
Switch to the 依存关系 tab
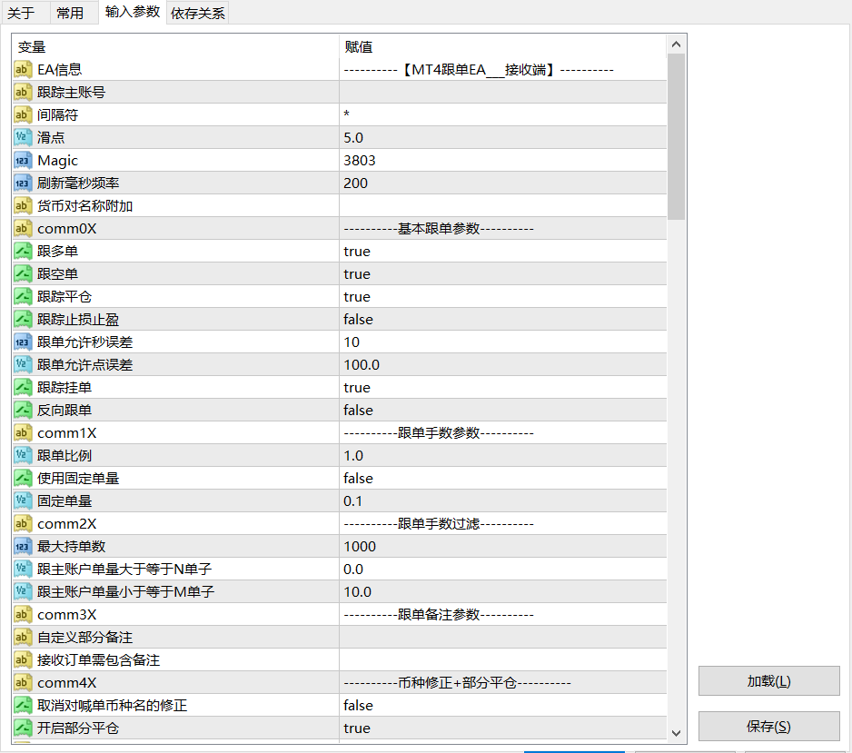(x=197, y=14)
